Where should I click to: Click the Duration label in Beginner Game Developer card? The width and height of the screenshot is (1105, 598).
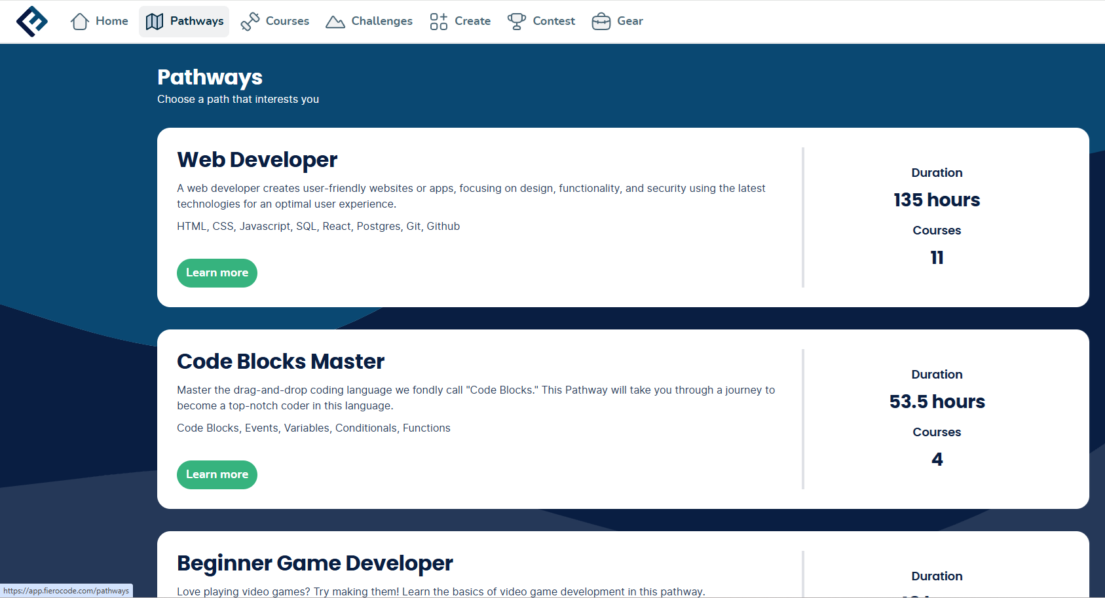[937, 576]
